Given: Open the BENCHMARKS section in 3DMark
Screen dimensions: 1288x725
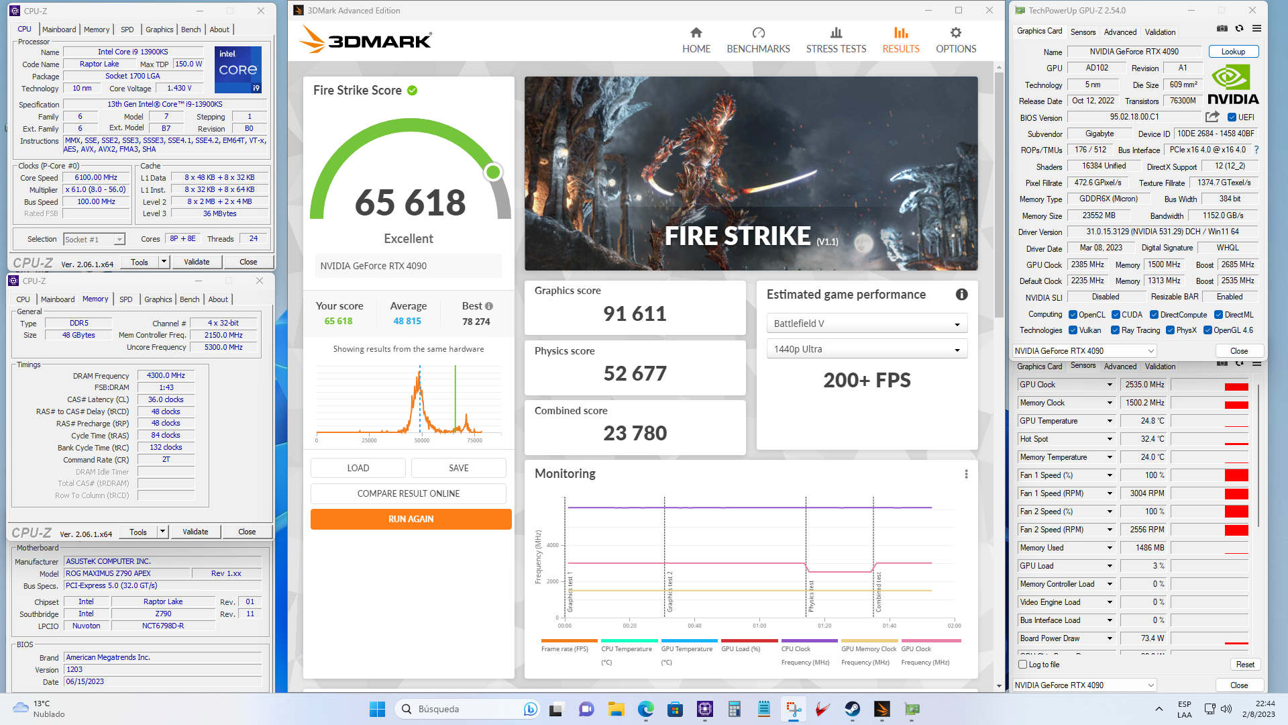Looking at the screenshot, I should 758,40.
